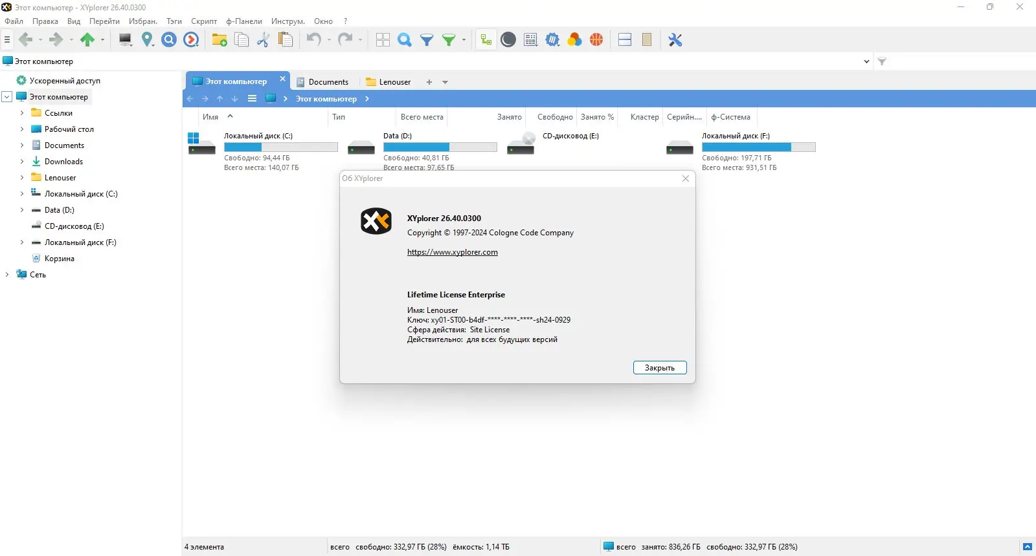Click the New Folder toolbar icon
The image size is (1036, 556).
[x=220, y=40]
